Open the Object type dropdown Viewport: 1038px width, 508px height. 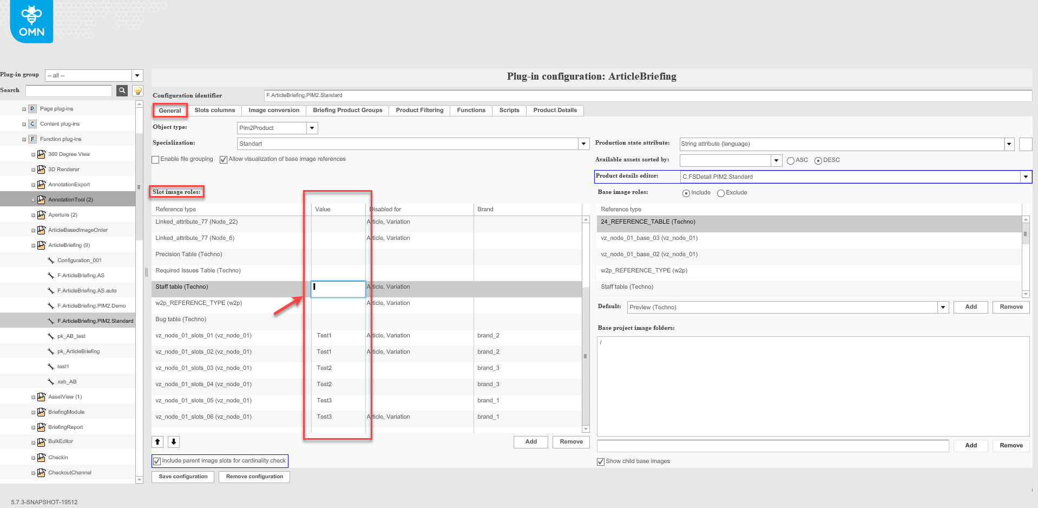[312, 128]
